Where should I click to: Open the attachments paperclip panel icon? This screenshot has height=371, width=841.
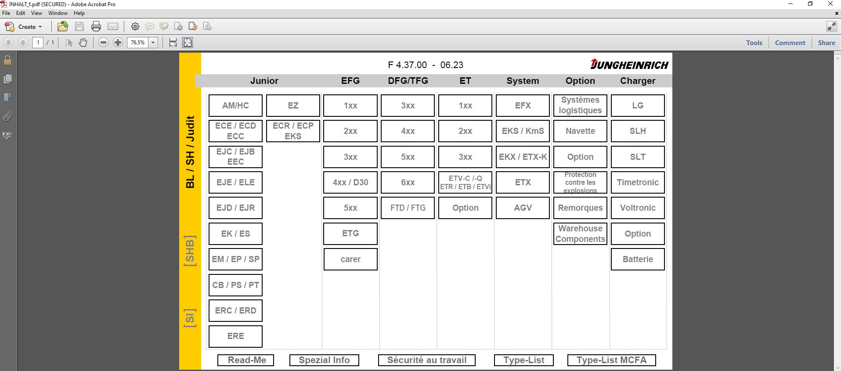click(7, 117)
